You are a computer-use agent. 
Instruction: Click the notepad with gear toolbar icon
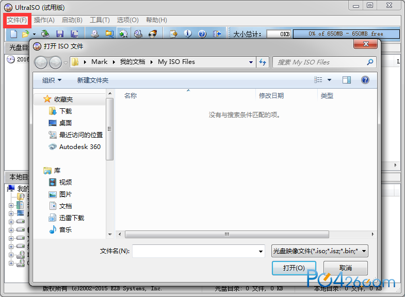point(173,34)
